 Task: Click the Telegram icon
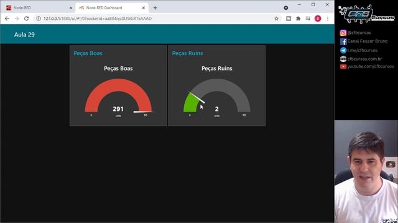tap(343, 50)
